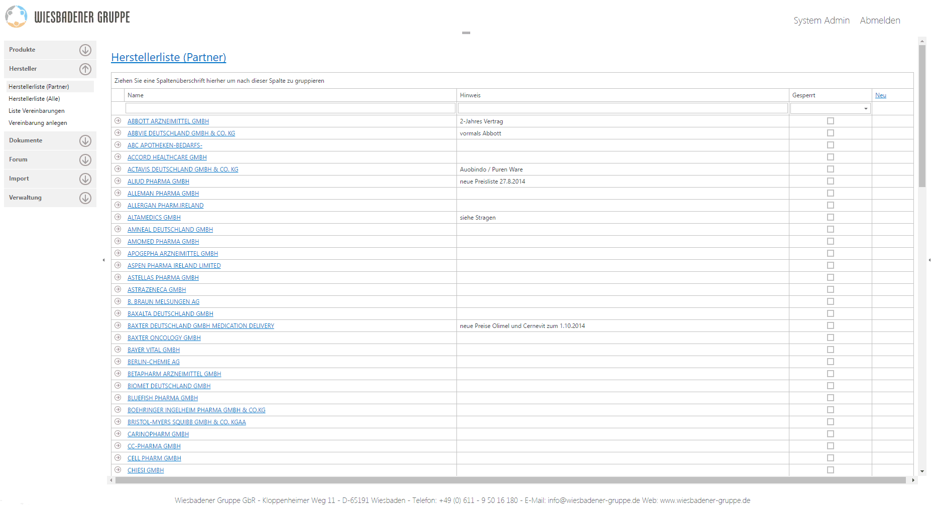Open row icon for B. BRAUN MELSUNGEN AG
The width and height of the screenshot is (933, 511).
[118, 301]
